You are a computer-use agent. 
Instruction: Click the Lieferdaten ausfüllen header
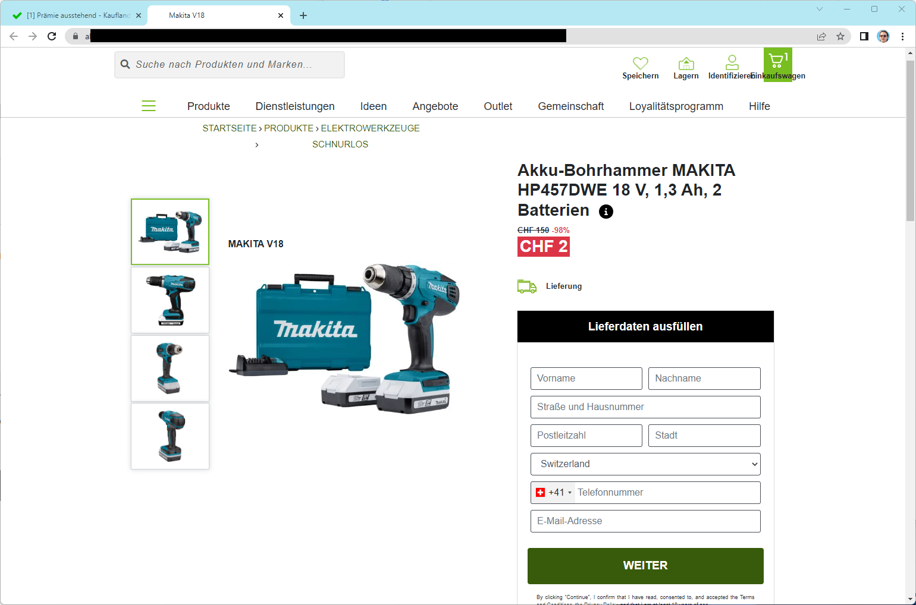pos(645,327)
